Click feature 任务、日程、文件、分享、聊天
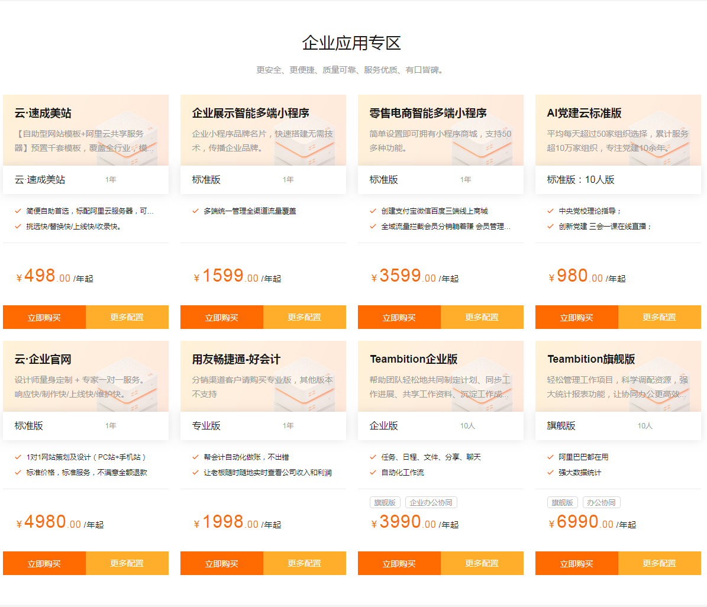Screen dimensions: 707x607 click(x=431, y=457)
